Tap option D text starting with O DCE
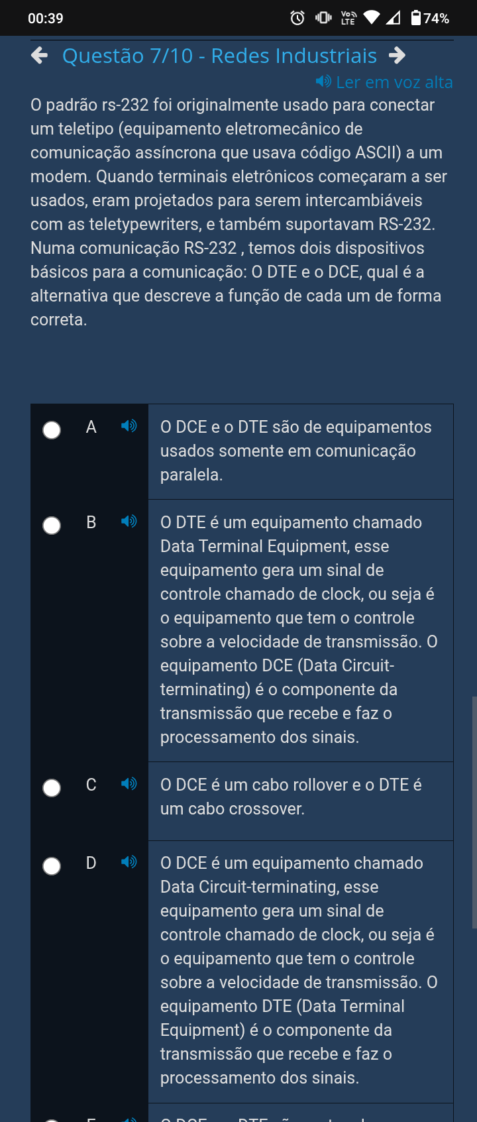The width and height of the screenshot is (477, 1122). [x=298, y=970]
